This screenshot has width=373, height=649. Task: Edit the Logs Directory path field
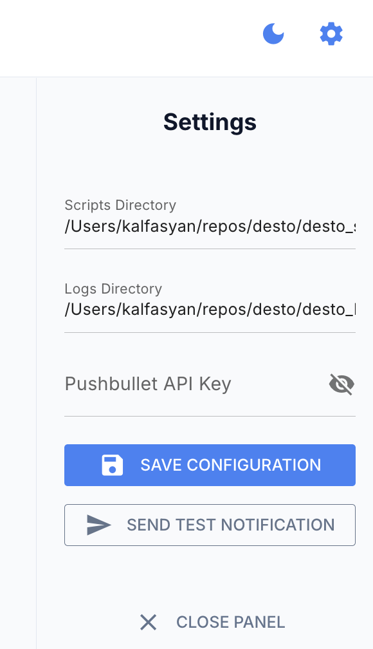[x=210, y=310]
